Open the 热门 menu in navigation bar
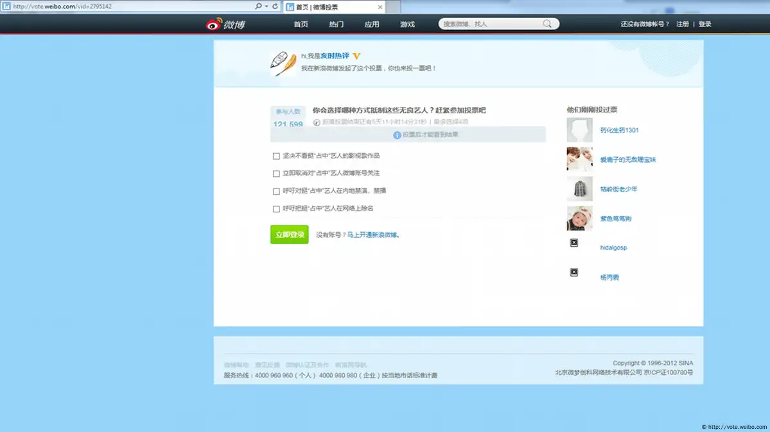 [336, 24]
